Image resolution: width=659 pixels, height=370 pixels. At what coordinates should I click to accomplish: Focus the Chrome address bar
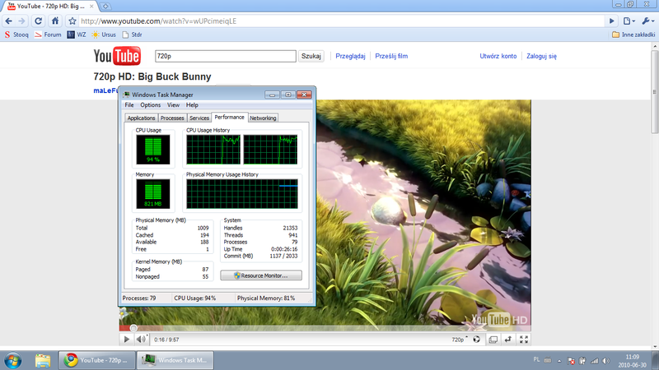pos(341,21)
